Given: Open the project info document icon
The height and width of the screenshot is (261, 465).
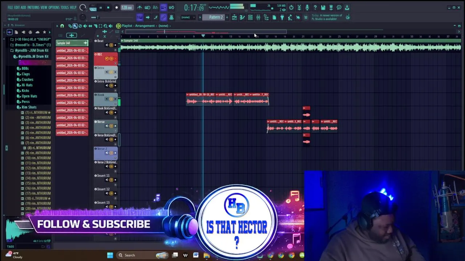Looking at the screenshot, I should (274, 17).
